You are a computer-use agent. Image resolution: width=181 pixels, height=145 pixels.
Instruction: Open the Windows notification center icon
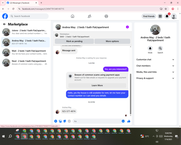pos(177,136)
